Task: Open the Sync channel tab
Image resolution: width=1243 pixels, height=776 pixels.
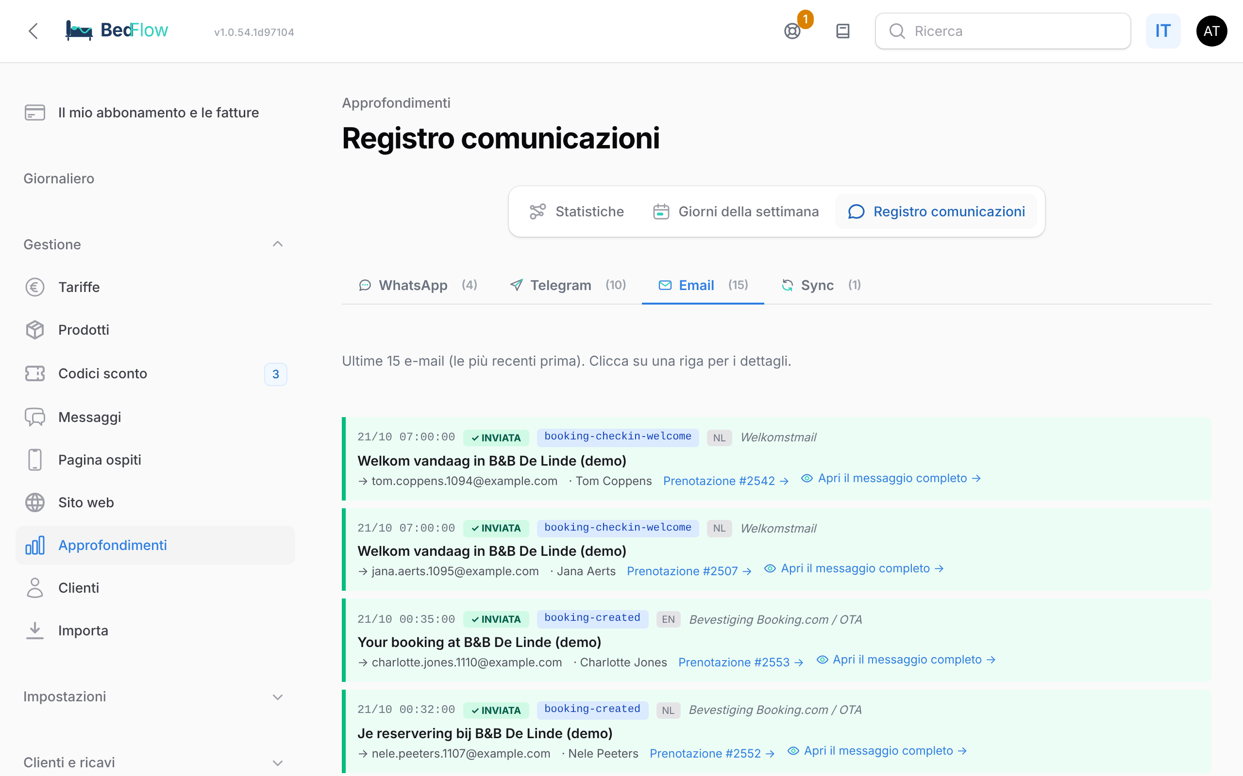Action: (x=821, y=285)
